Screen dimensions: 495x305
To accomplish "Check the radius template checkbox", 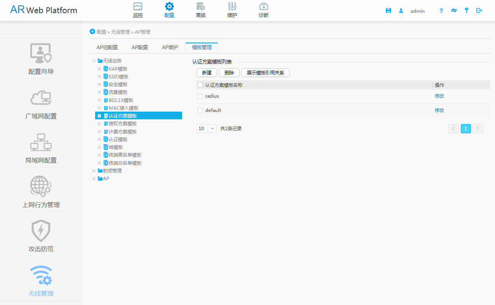I will [x=200, y=96].
